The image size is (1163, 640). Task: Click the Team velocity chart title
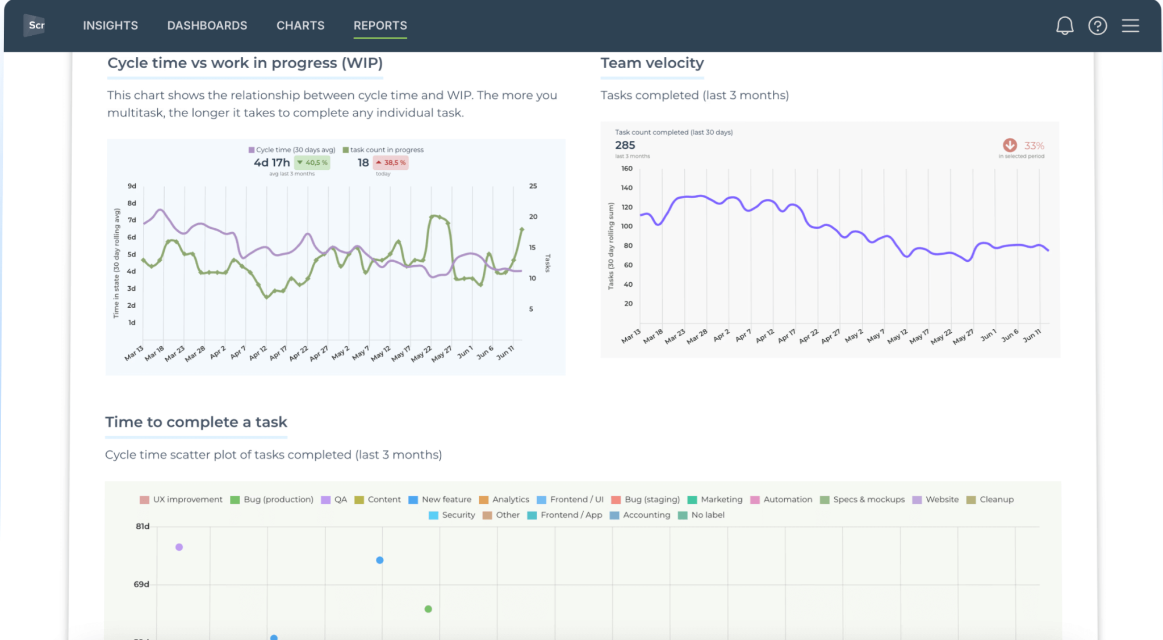coord(651,63)
